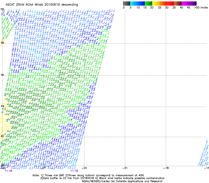Click the purple 45-50 knots color swatch

coord(193,3)
